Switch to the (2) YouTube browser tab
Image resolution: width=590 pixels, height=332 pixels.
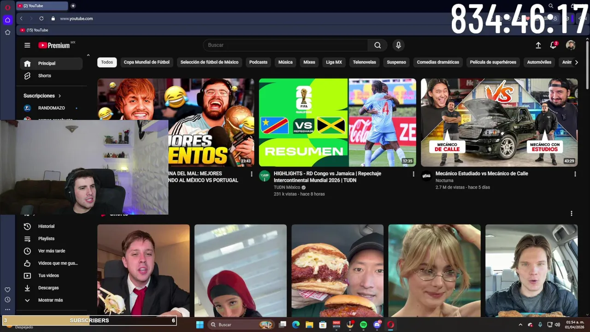click(x=41, y=6)
